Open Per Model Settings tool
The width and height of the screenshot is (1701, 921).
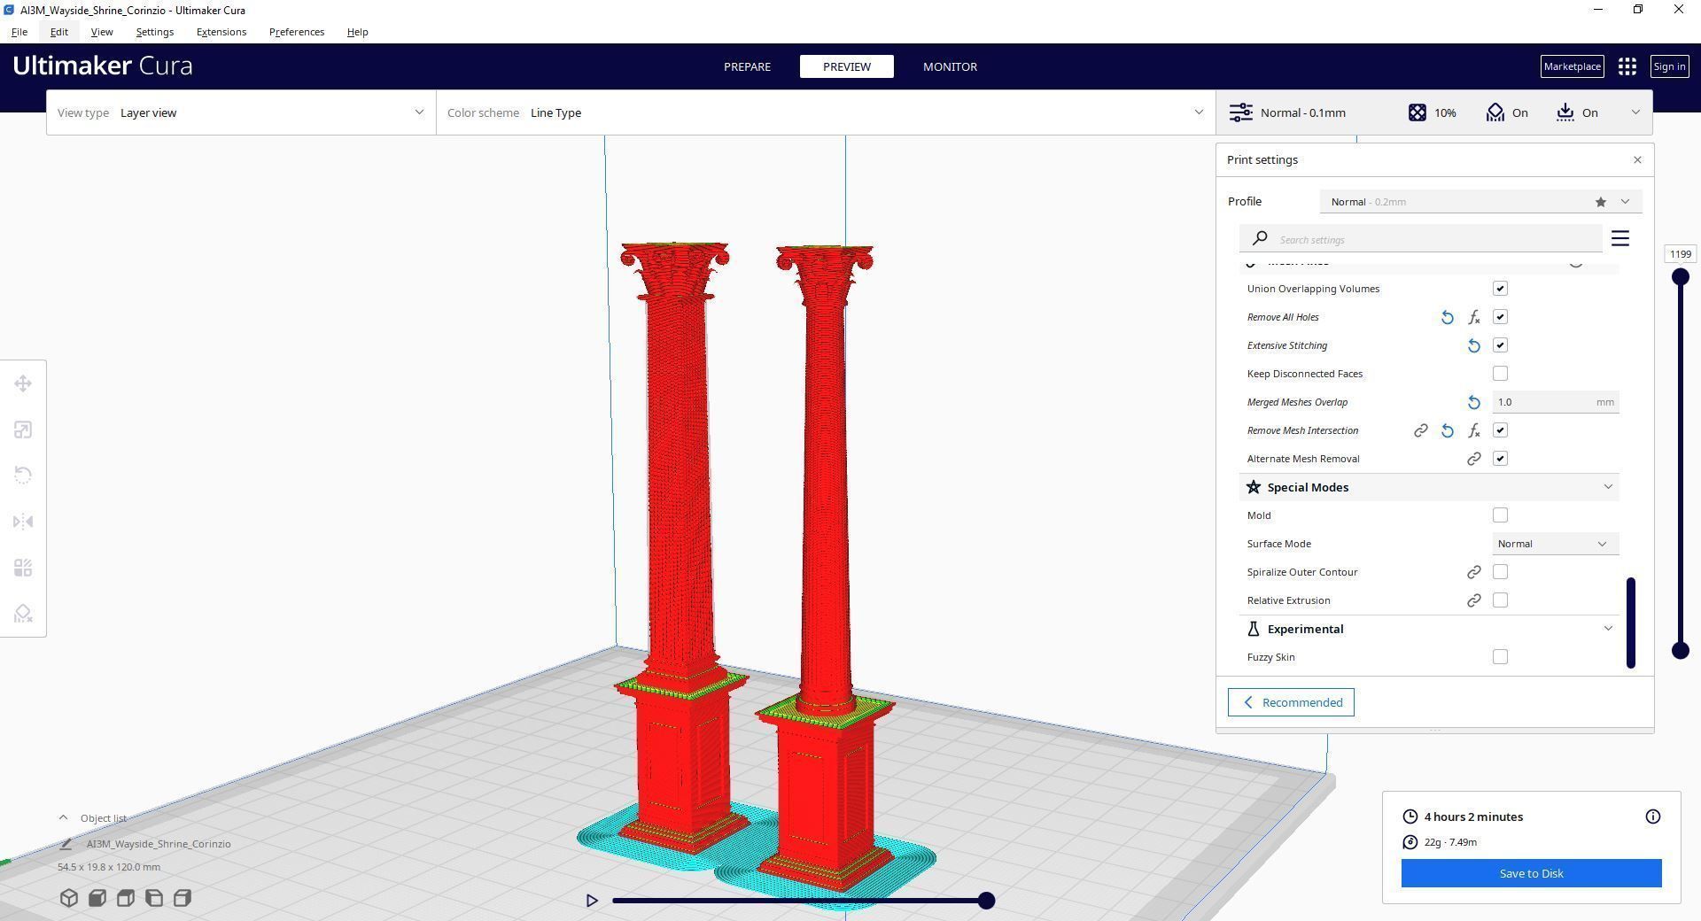coord(23,568)
